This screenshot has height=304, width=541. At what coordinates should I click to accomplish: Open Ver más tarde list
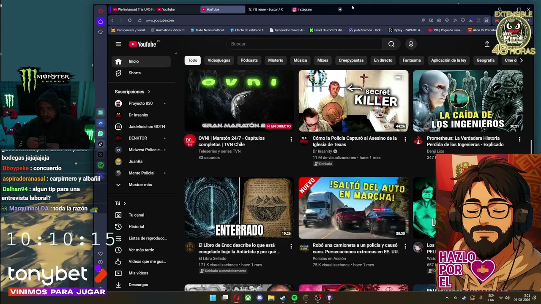click(x=141, y=250)
